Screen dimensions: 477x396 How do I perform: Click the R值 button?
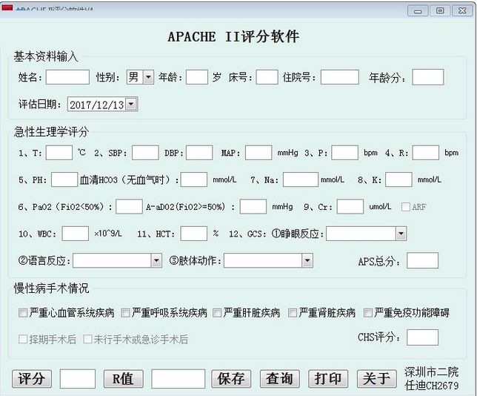(x=123, y=379)
